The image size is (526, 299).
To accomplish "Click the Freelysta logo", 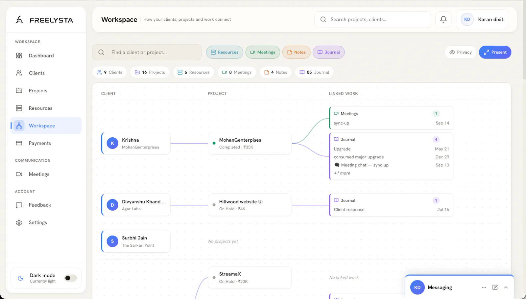I will [x=44, y=20].
